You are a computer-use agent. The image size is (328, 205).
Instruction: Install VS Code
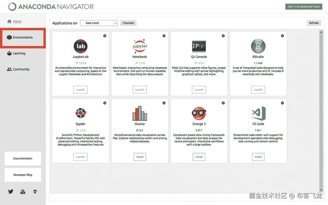point(258,157)
